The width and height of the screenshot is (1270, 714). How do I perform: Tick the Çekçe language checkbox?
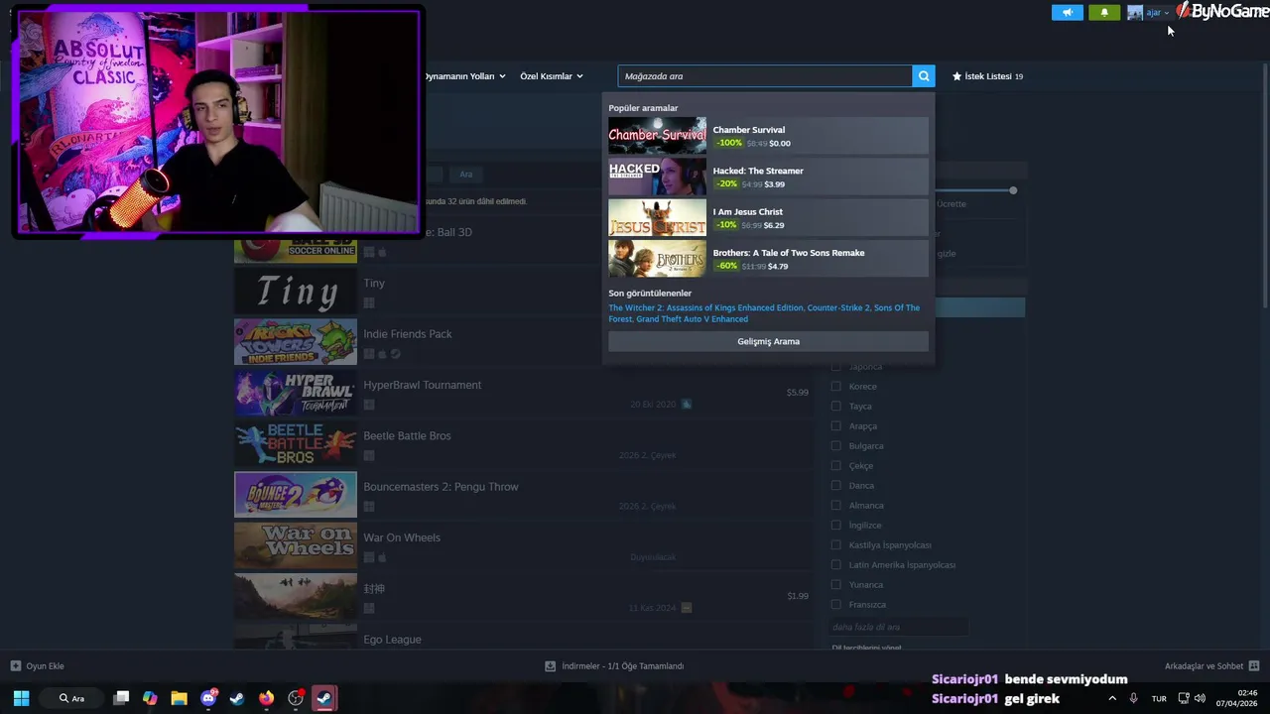tap(835, 465)
